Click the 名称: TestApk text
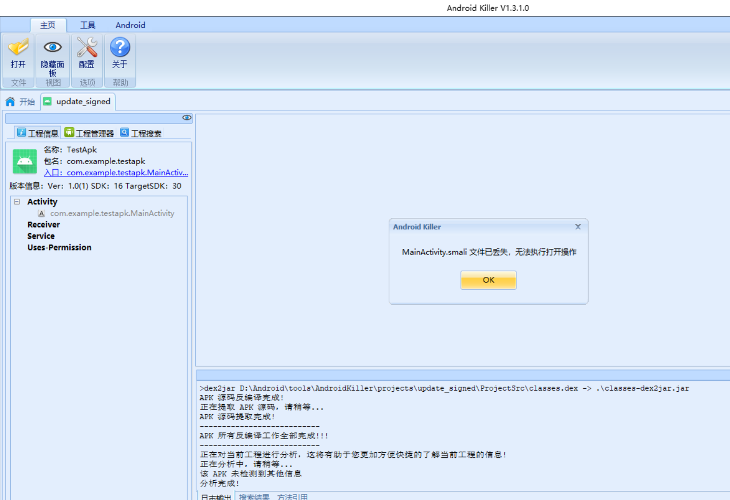730x500 pixels. coord(70,149)
